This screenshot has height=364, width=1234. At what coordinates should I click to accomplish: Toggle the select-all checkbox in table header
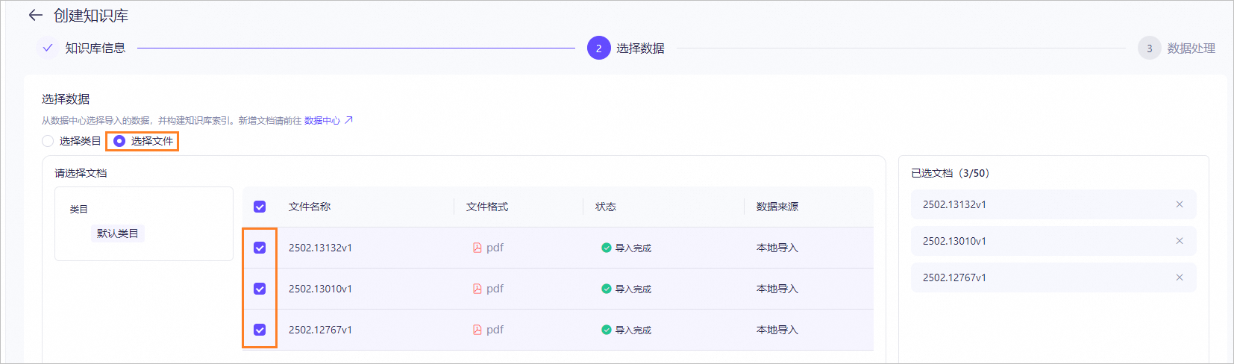click(260, 207)
